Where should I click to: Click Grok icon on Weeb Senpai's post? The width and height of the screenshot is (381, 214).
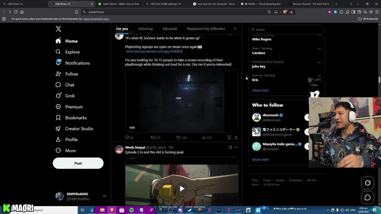230,147
